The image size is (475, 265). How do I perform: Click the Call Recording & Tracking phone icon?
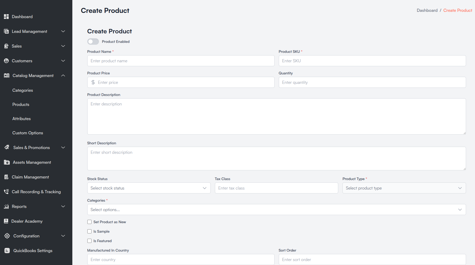coord(6,192)
